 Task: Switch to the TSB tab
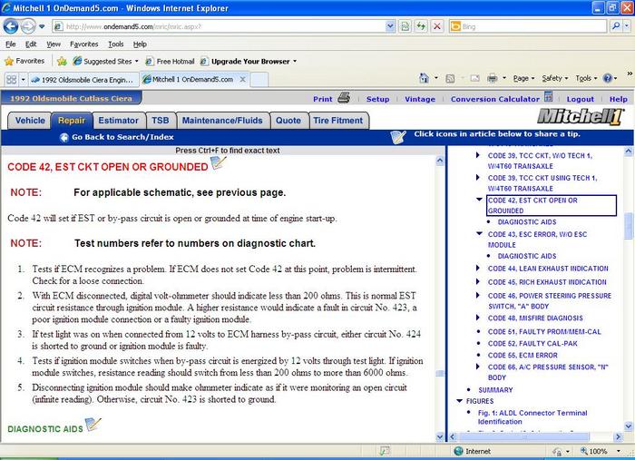161,121
